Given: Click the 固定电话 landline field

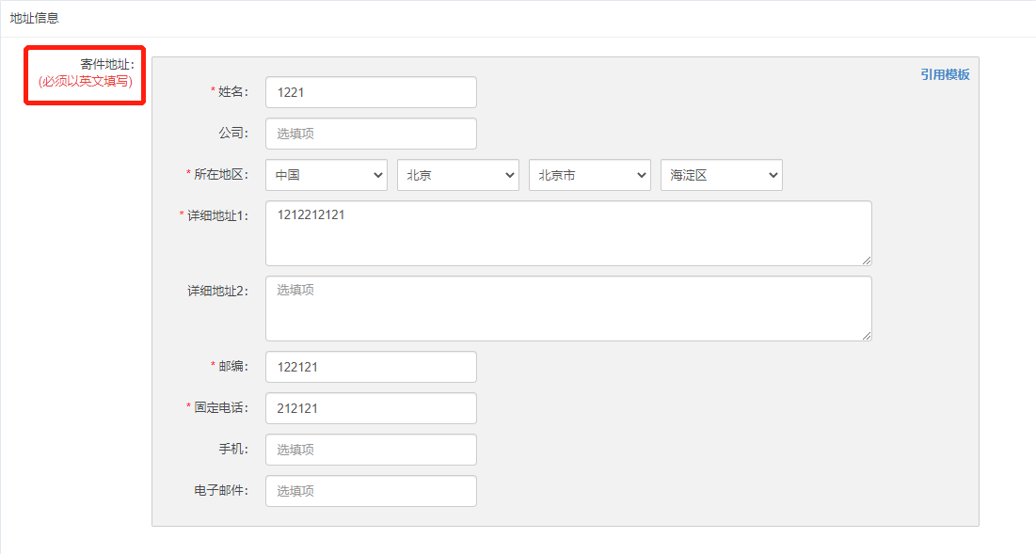Looking at the screenshot, I should (371, 408).
